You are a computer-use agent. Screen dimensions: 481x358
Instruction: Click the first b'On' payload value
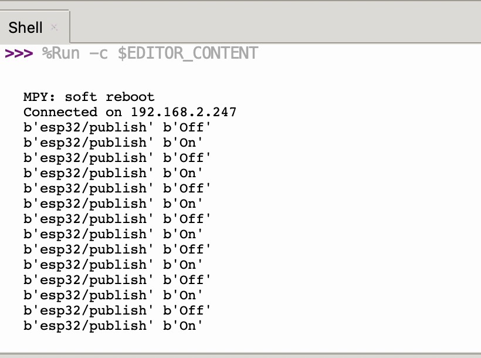click(x=183, y=143)
